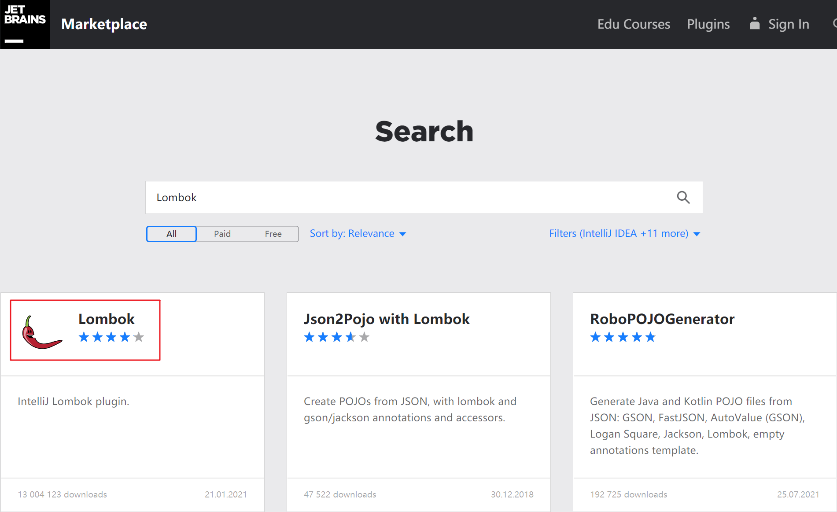837x512 pixels.
Task: Click the Sign In link
Action: click(788, 24)
